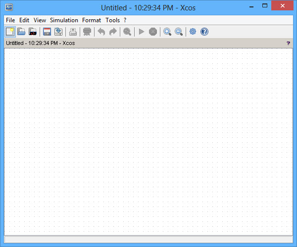Save the diagram with floppy icon
Screen dimensions: 297x247
pos(47,32)
